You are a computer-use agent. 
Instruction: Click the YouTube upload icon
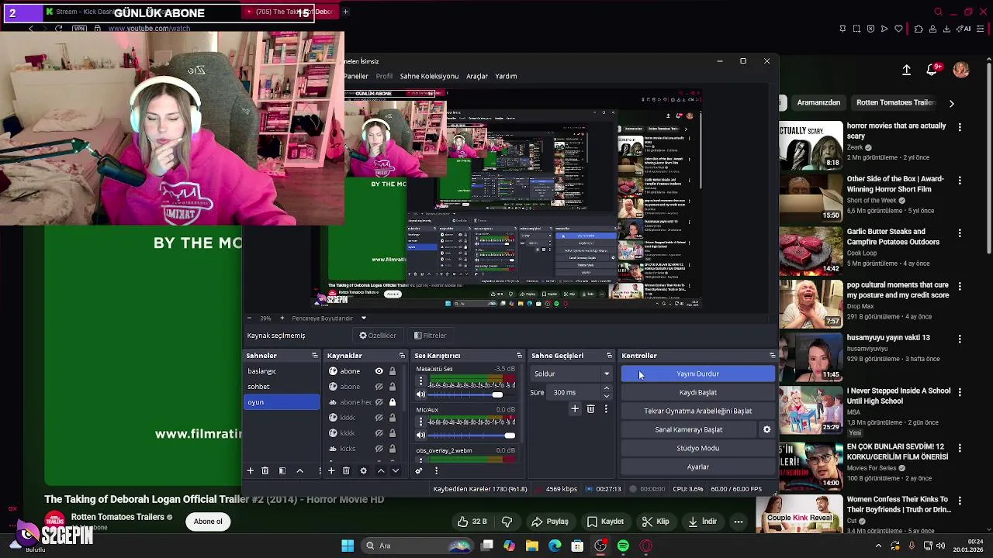point(906,70)
